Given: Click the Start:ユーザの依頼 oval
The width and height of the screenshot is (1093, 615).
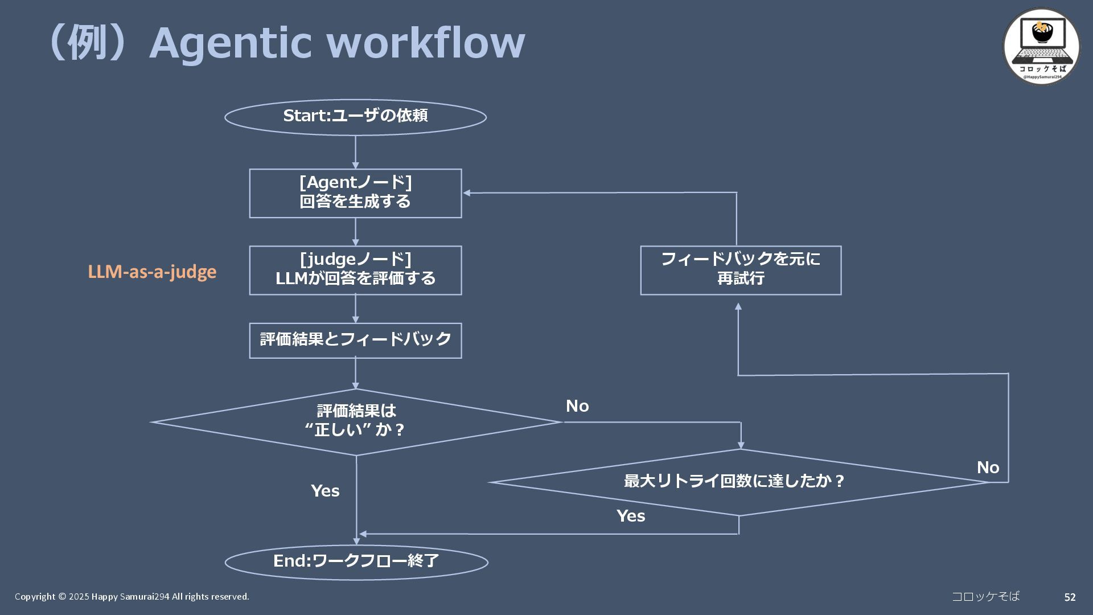Looking at the screenshot, I should click(x=355, y=117).
